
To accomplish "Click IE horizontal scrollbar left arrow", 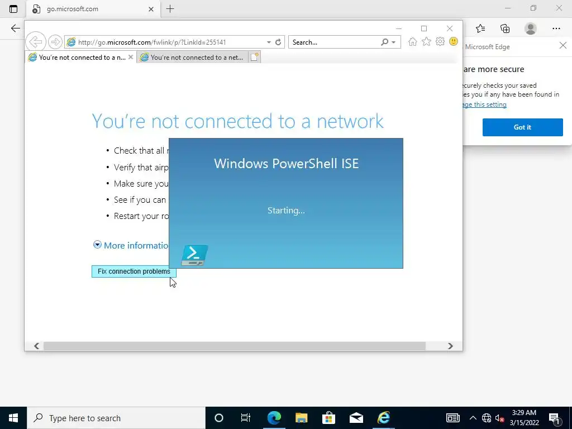I will 36,346.
